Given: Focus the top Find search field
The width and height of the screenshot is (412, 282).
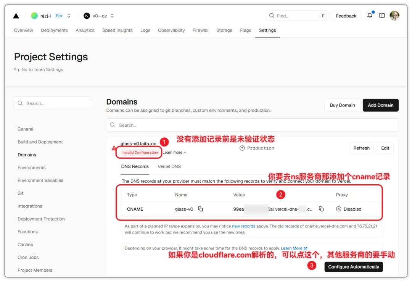Looking at the screenshot, I should tap(297, 16).
